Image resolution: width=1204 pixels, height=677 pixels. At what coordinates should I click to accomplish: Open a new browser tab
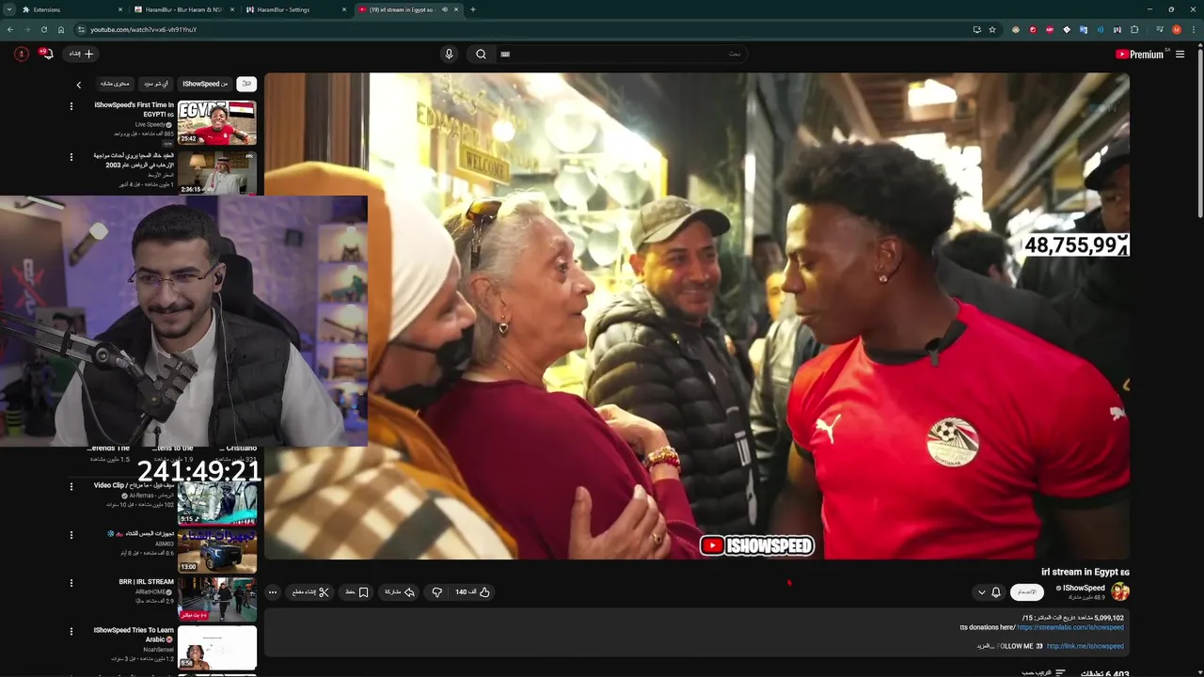472,9
